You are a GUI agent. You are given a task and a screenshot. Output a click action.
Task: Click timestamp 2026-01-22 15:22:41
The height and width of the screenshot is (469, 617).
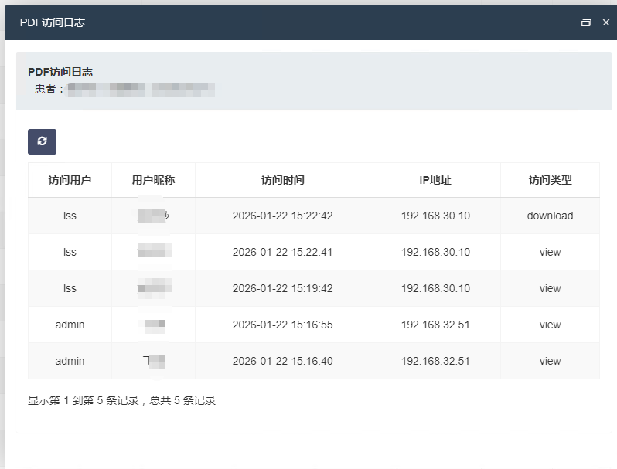click(282, 252)
